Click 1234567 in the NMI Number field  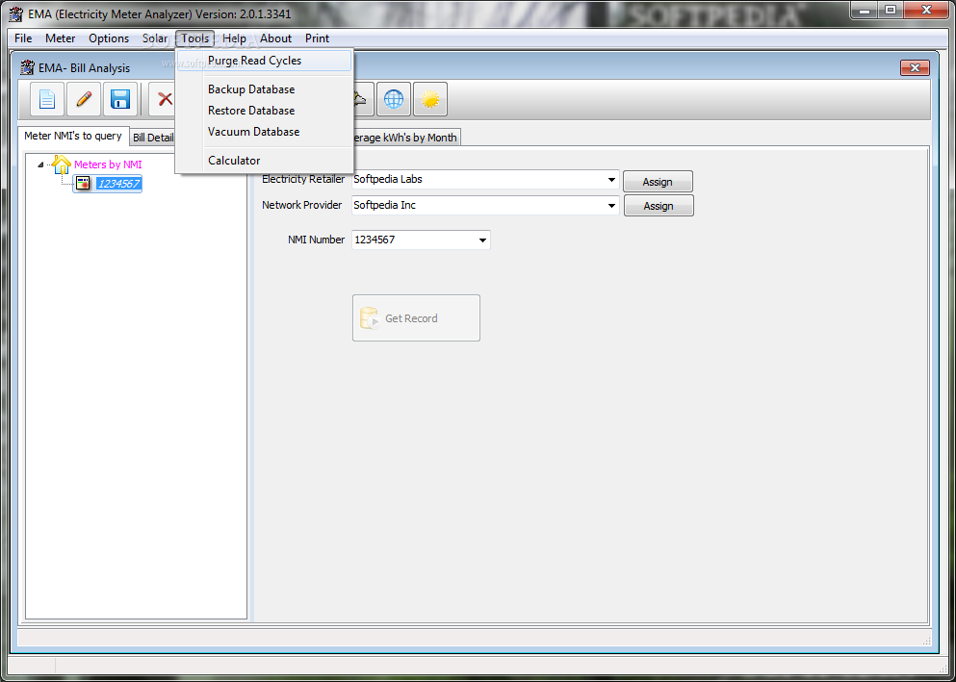click(x=375, y=240)
